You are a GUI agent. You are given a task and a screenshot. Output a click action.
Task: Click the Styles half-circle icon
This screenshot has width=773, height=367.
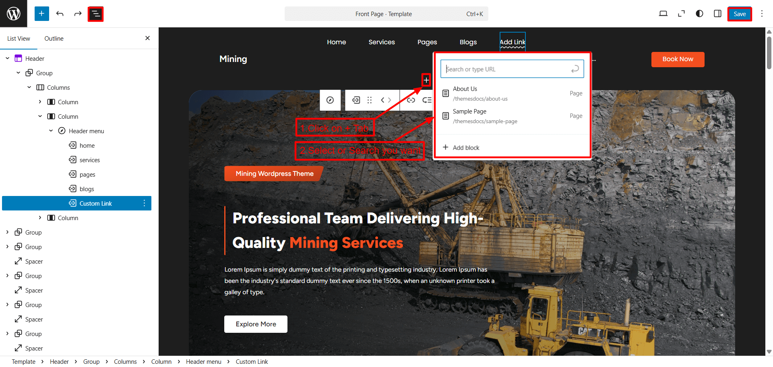tap(699, 14)
